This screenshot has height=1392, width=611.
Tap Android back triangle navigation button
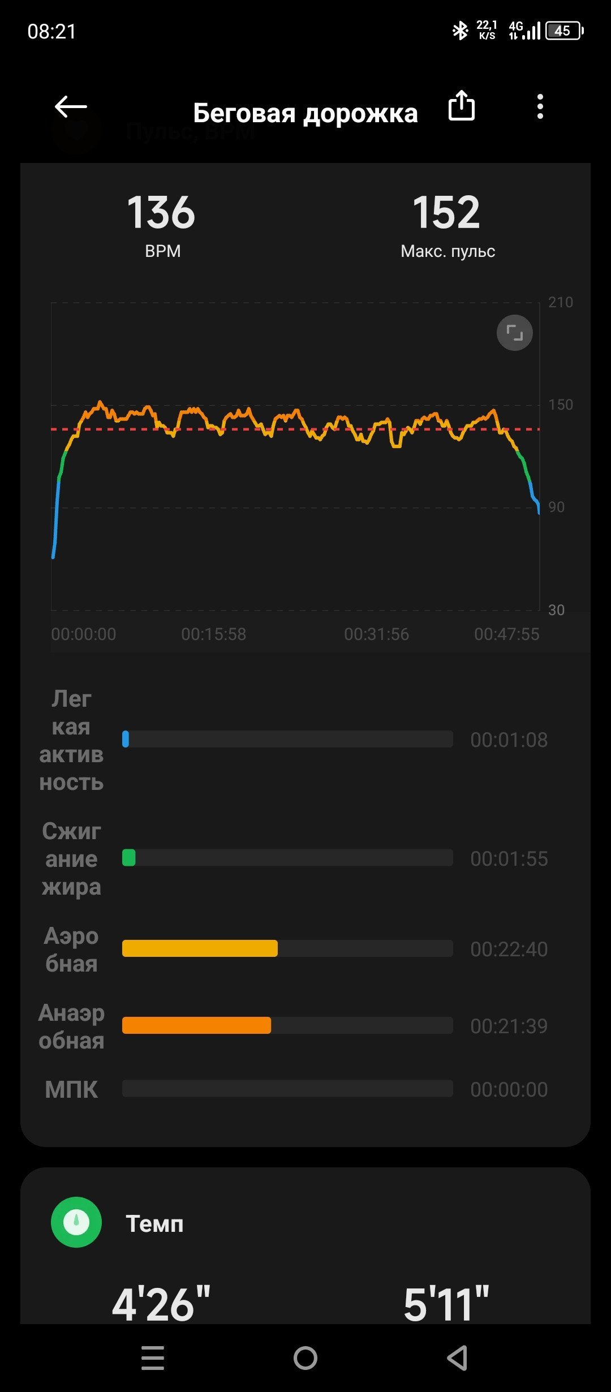coord(458,1358)
